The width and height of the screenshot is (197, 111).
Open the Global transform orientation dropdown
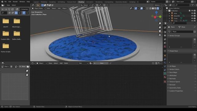(86, 5)
